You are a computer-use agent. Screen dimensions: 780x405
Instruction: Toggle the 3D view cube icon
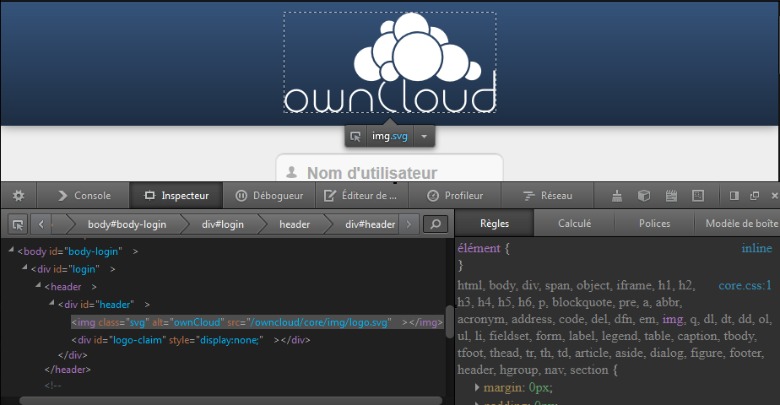point(644,196)
